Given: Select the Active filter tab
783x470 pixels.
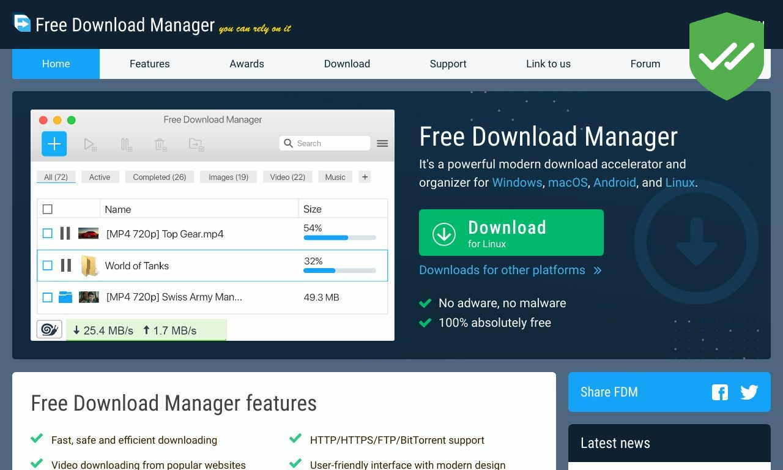Looking at the screenshot, I should [100, 177].
